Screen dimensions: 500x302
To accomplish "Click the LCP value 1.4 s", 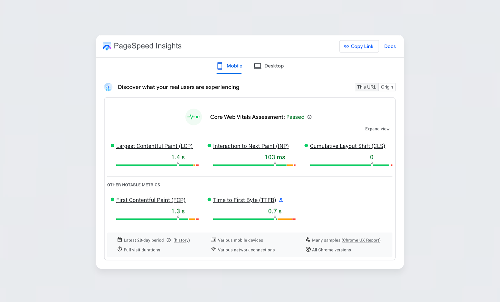I will (x=178, y=157).
